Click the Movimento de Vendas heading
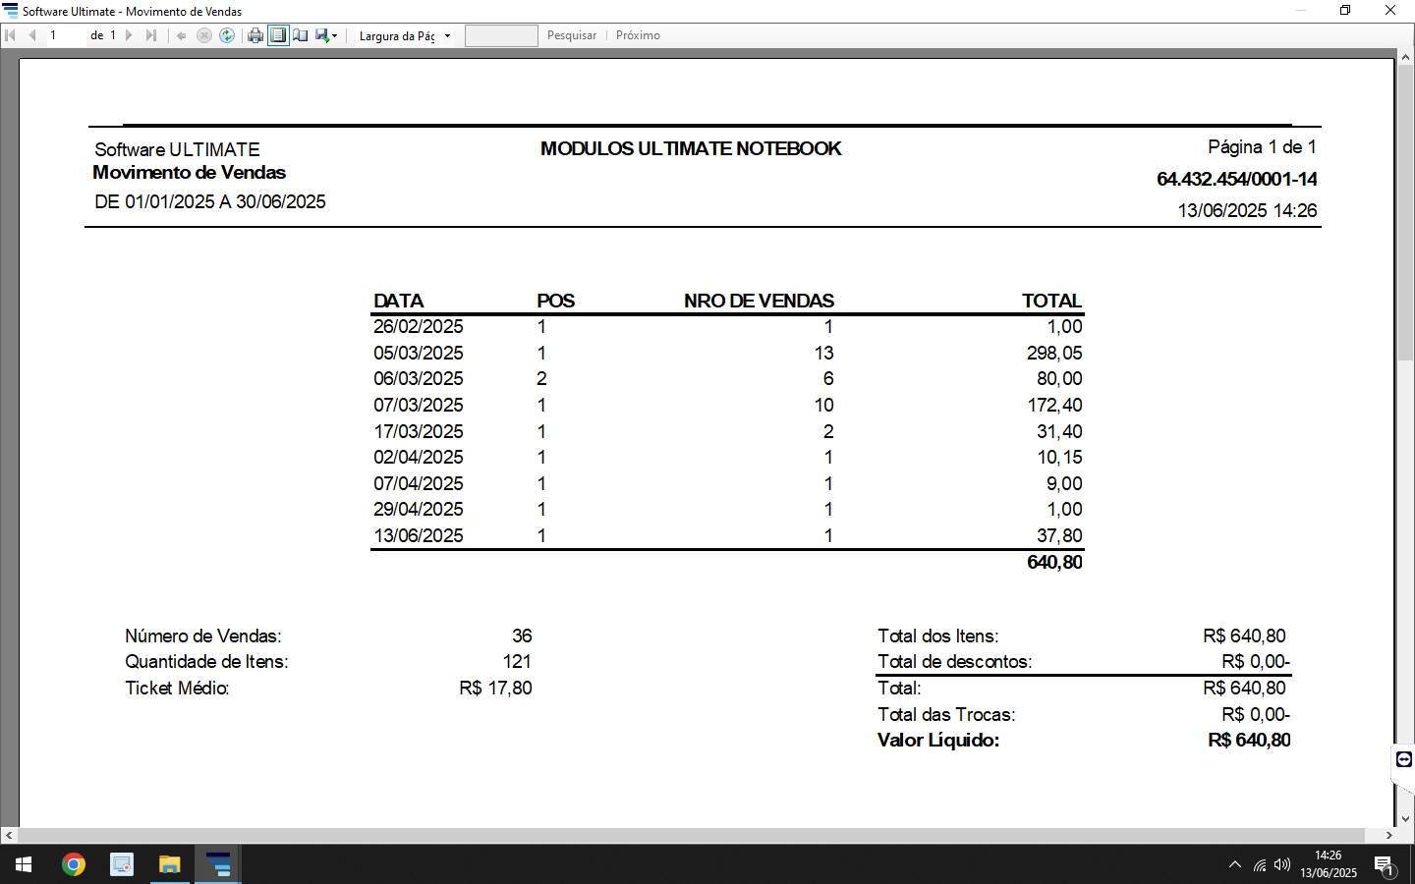 [x=189, y=173]
